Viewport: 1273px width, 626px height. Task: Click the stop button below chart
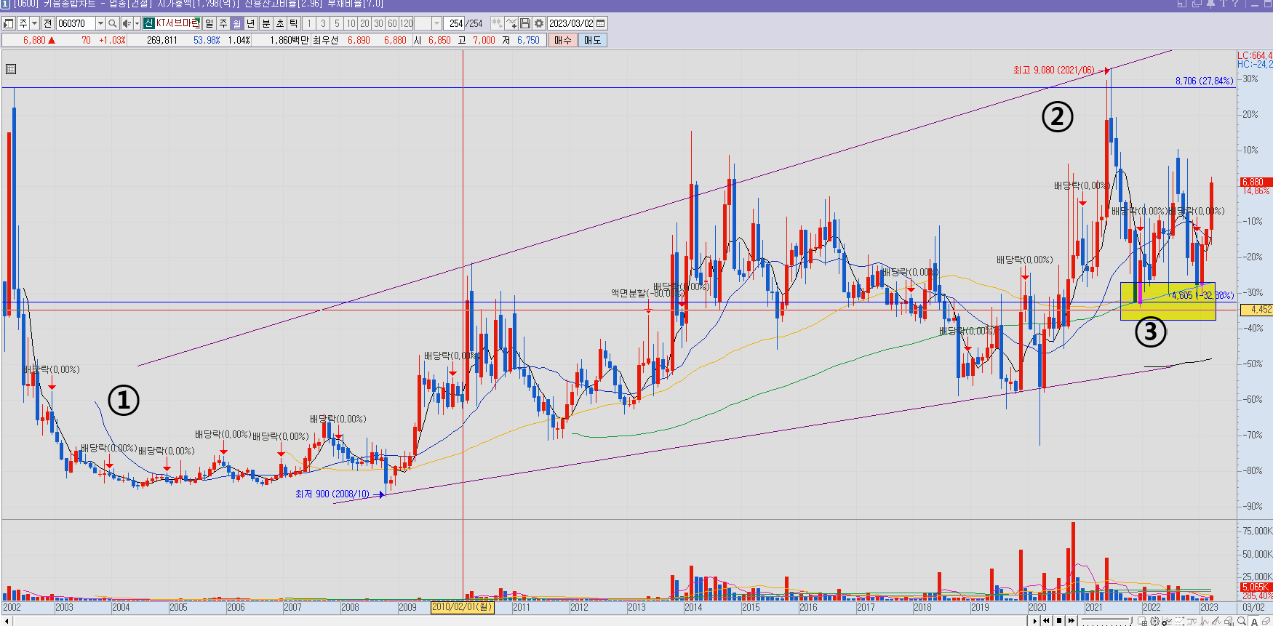1059,621
